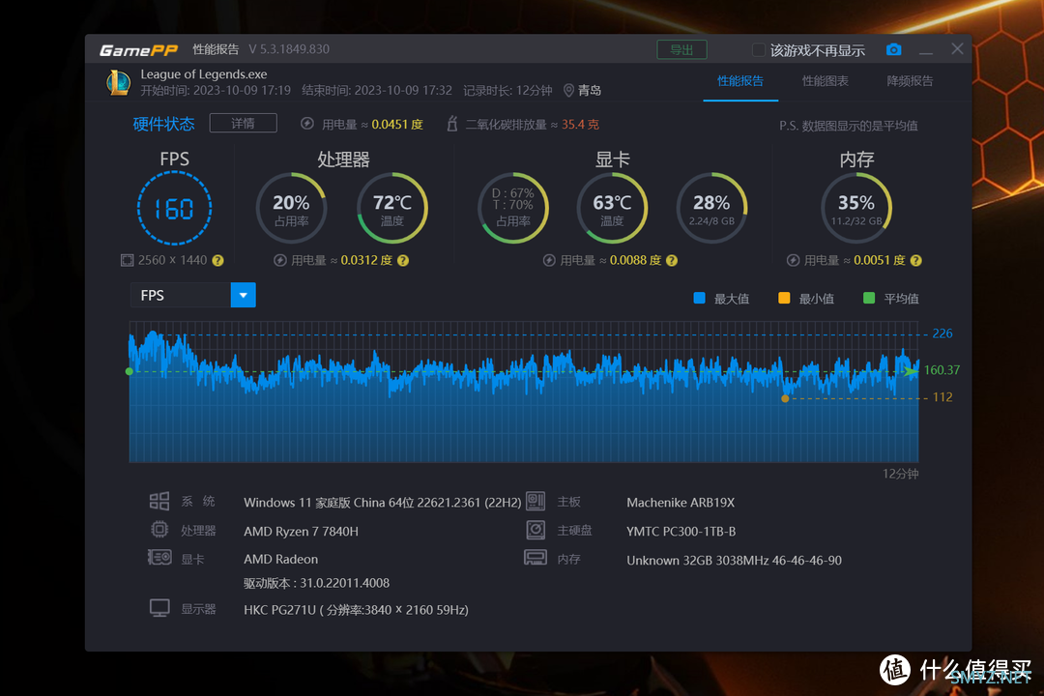
Task: Click the GPU temperature 63℃ gauge
Action: [x=612, y=209]
